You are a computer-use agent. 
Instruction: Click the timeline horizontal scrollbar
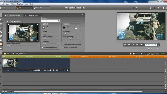[78, 92]
